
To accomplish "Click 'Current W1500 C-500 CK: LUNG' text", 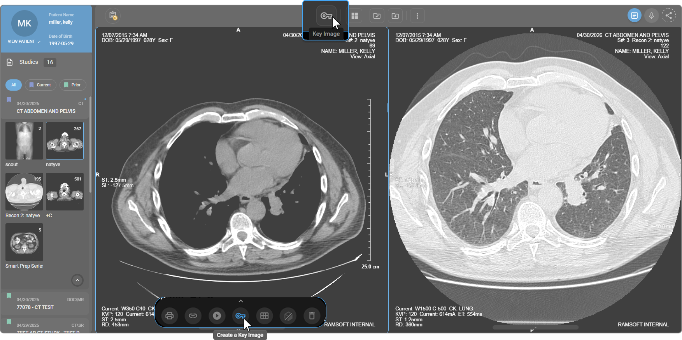I will coord(434,309).
